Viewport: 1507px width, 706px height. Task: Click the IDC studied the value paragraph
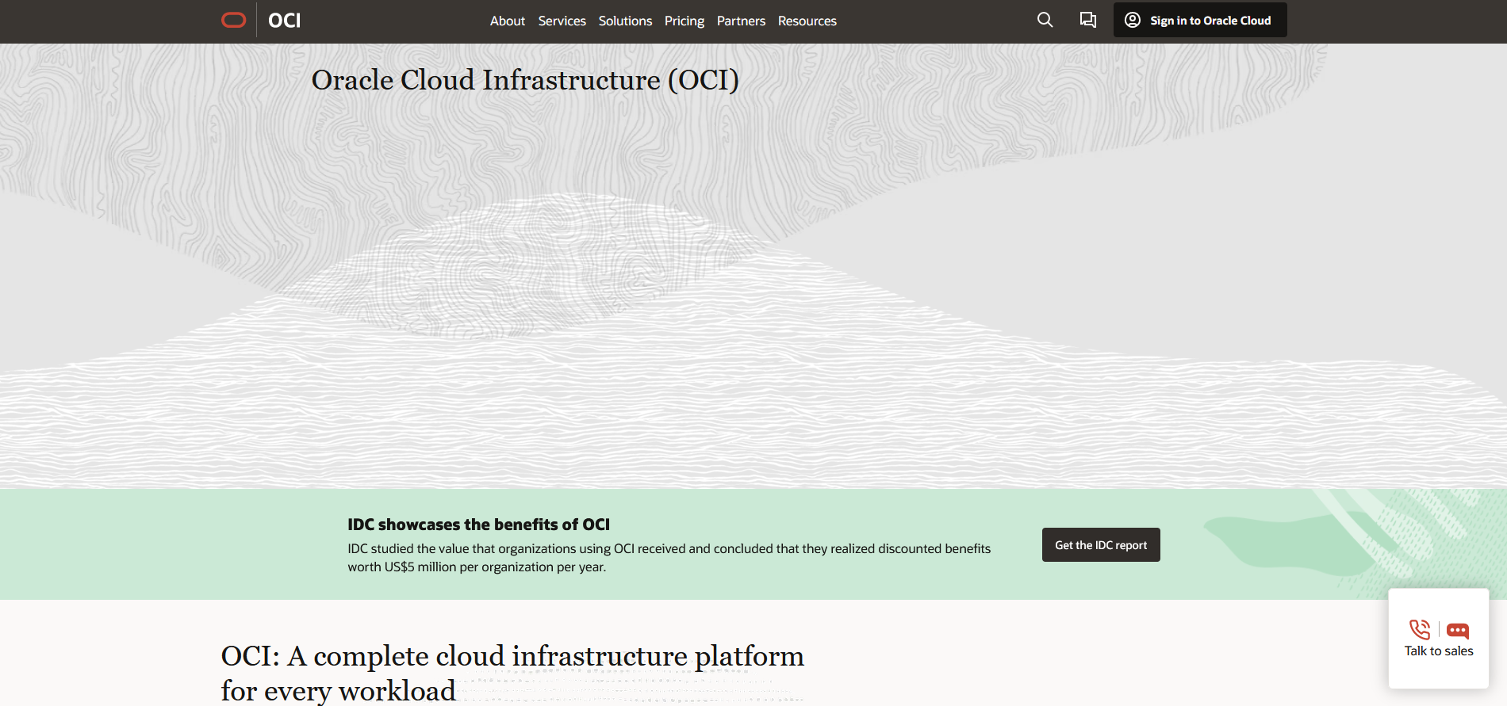click(x=669, y=558)
